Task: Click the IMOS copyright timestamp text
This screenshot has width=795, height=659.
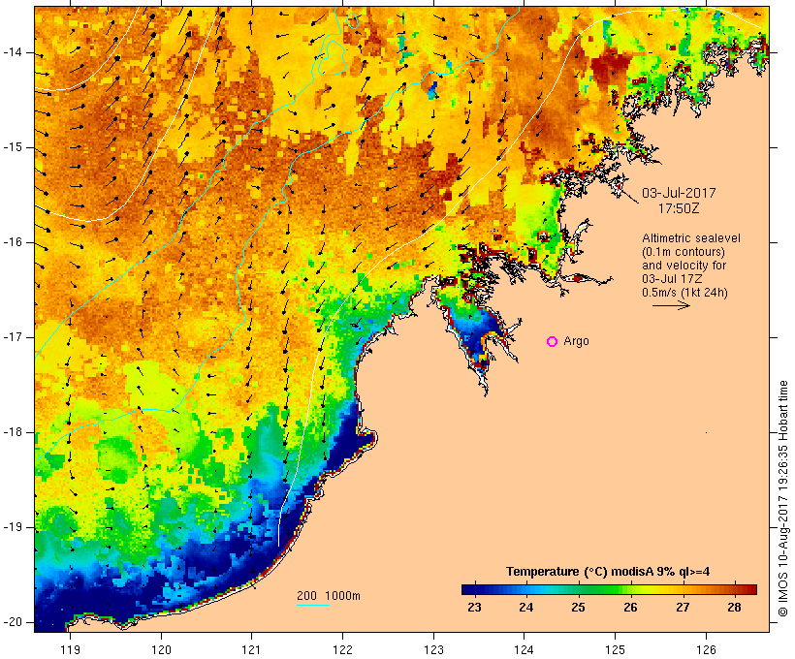Action: point(783,499)
